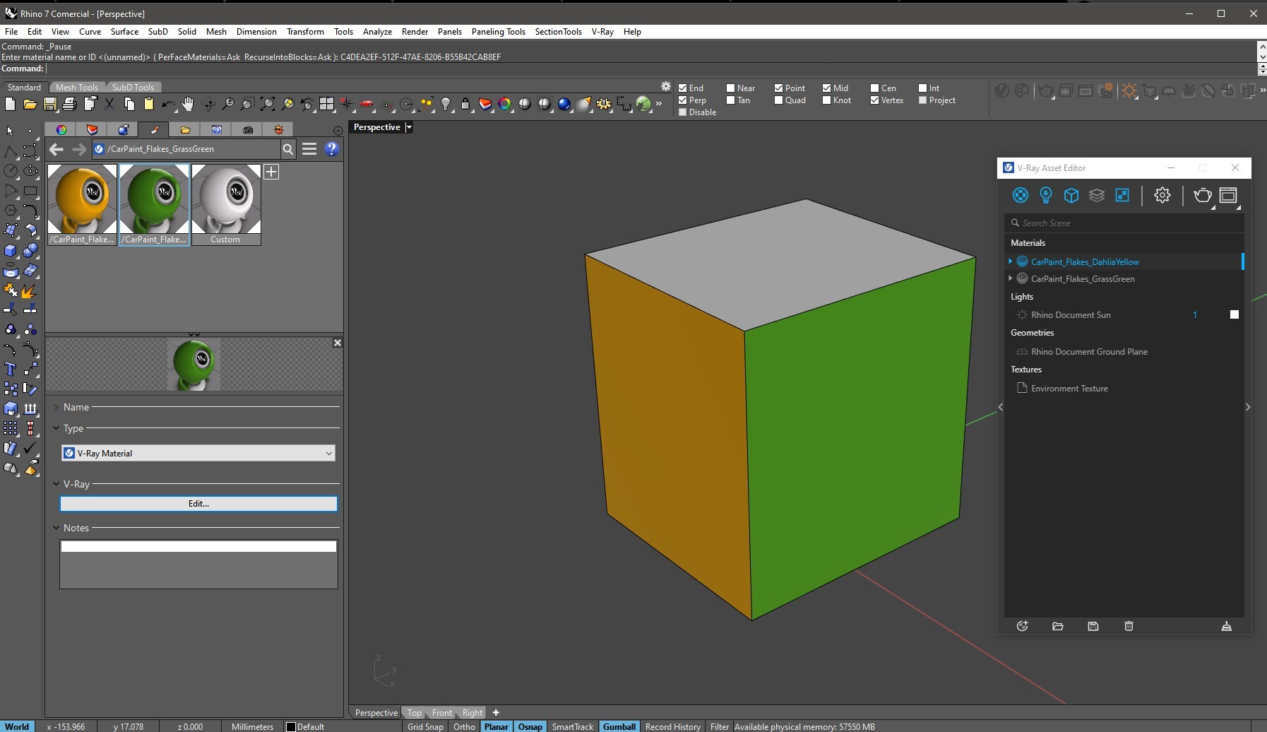Open V-Ray Settings gear in Asset Editor
This screenshot has height=732, width=1267.
(1162, 195)
